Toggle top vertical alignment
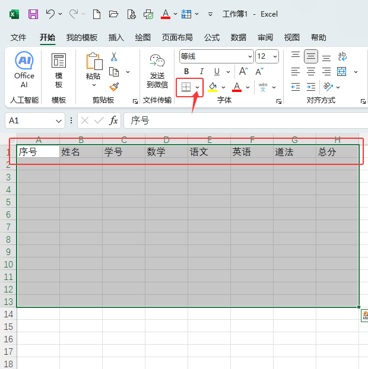Image resolution: width=368 pixels, height=369 pixels. [296, 56]
